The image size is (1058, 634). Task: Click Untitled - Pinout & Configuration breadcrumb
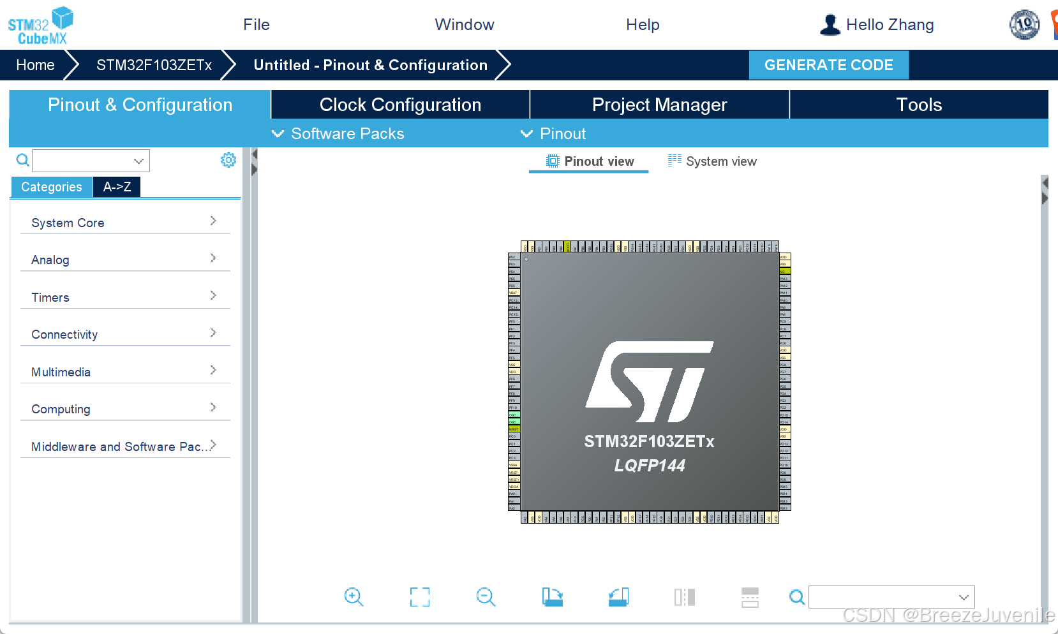(x=370, y=65)
